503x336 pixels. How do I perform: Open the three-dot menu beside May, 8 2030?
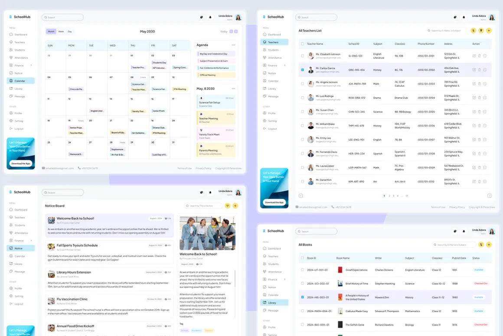click(x=233, y=89)
